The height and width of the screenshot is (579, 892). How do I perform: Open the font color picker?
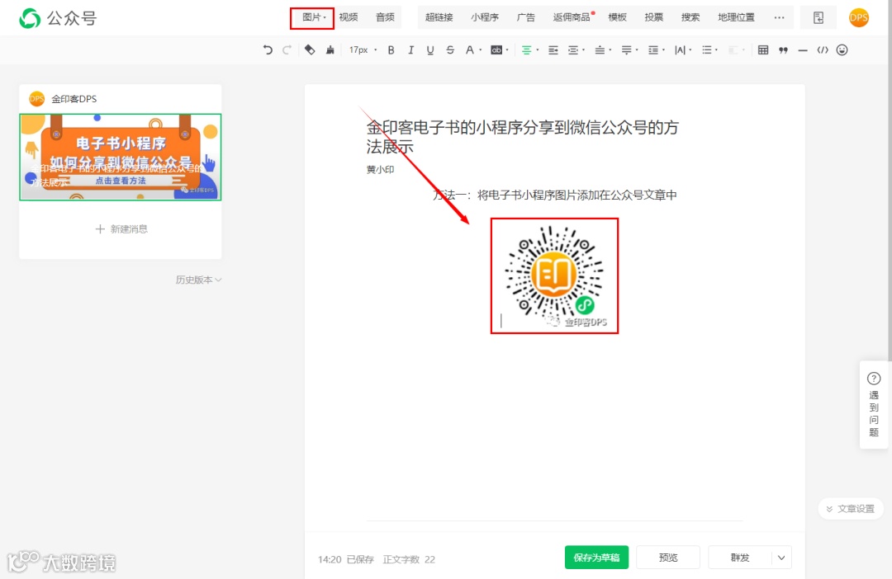tap(472, 50)
